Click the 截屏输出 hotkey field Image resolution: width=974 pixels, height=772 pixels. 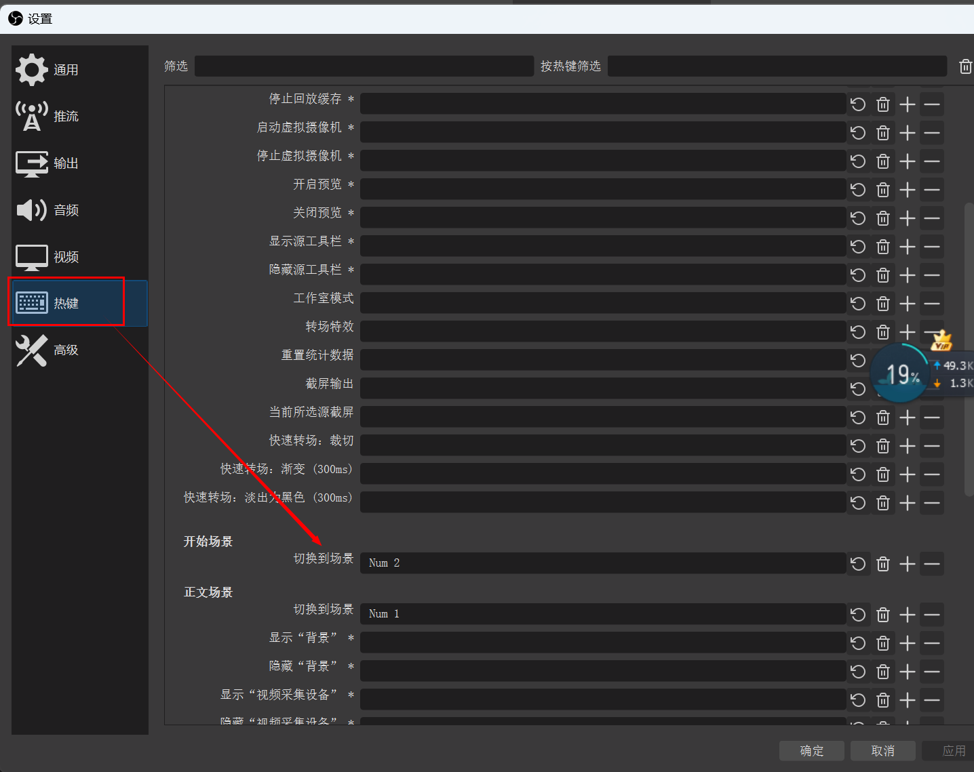point(603,388)
